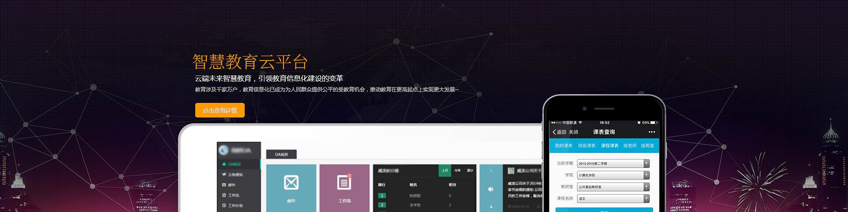Screen dimensions: 848x212
Task: Select the 今年 ranking filter tab
Action: [x=458, y=170]
